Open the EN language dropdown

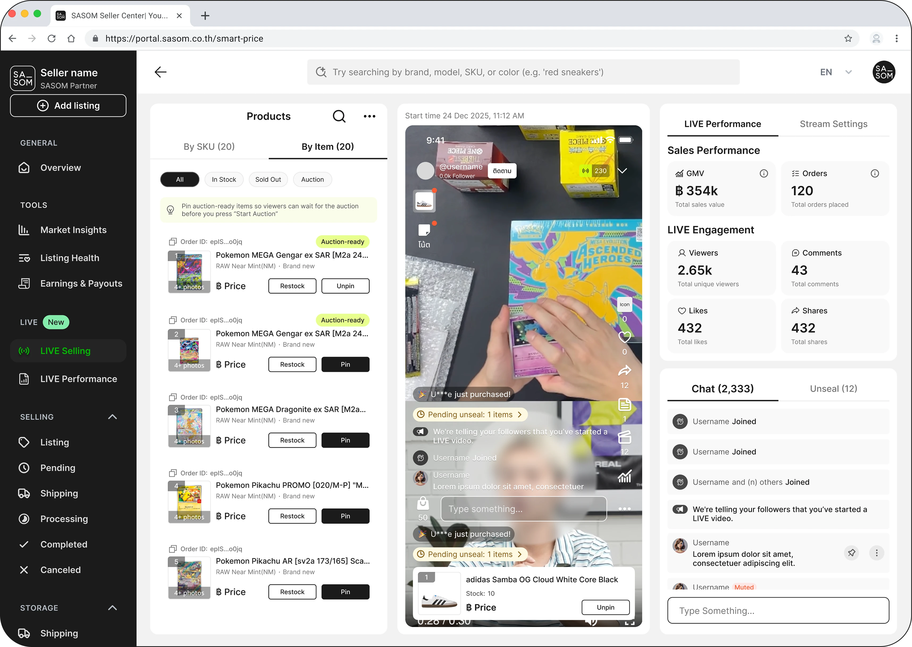(836, 72)
